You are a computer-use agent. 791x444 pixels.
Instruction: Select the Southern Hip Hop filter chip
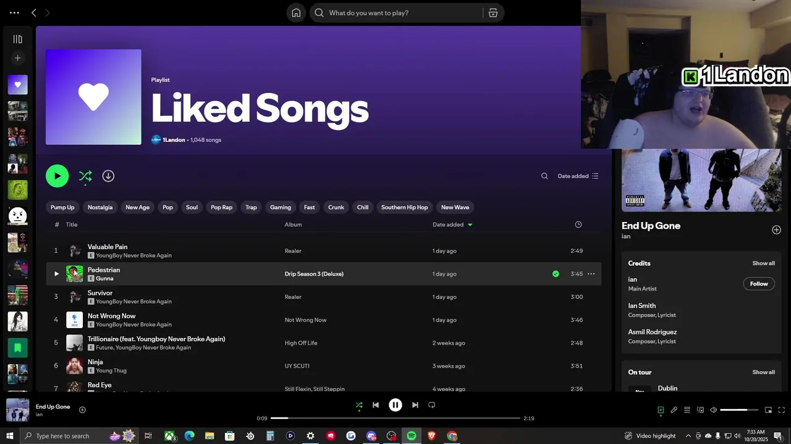(x=405, y=207)
